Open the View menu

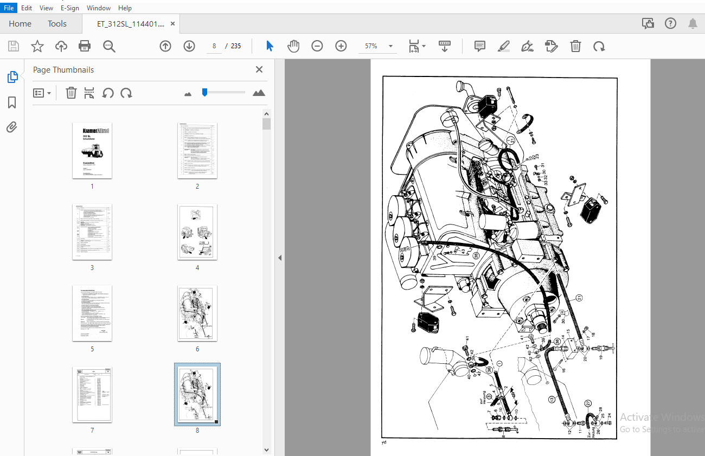pos(47,8)
